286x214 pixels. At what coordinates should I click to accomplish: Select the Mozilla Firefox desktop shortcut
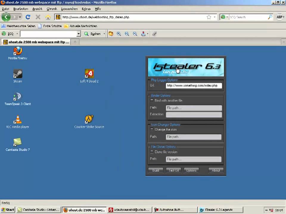click(18, 53)
